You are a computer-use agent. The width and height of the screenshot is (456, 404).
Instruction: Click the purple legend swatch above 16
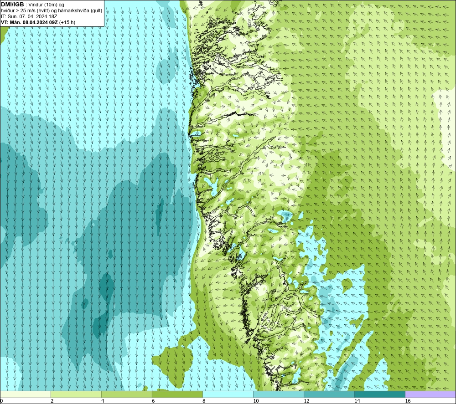pyautogui.click(x=431, y=394)
